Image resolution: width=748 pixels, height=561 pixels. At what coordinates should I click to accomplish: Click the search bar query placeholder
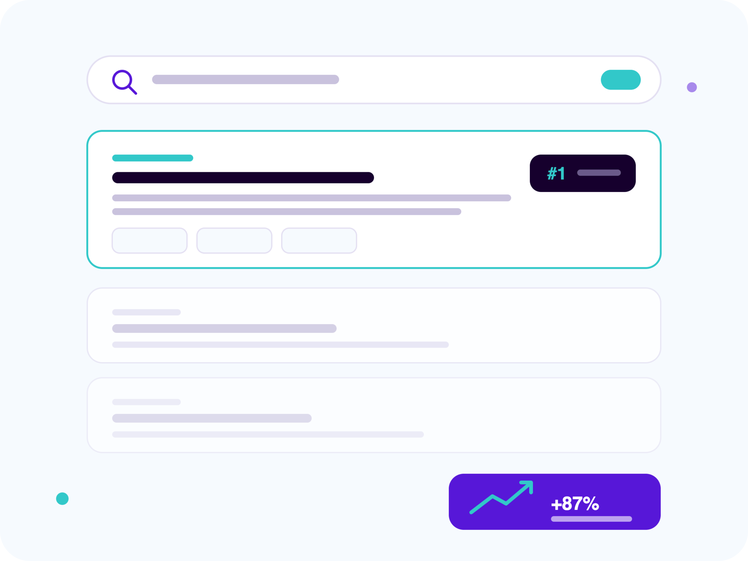pos(245,79)
